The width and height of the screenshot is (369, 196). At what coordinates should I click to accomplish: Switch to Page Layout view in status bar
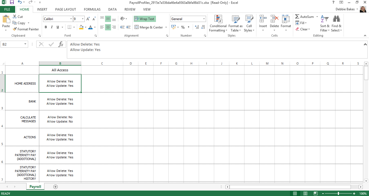tap(305, 194)
